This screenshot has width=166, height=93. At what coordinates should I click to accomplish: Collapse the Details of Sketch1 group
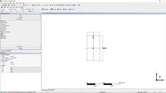(1, 55)
